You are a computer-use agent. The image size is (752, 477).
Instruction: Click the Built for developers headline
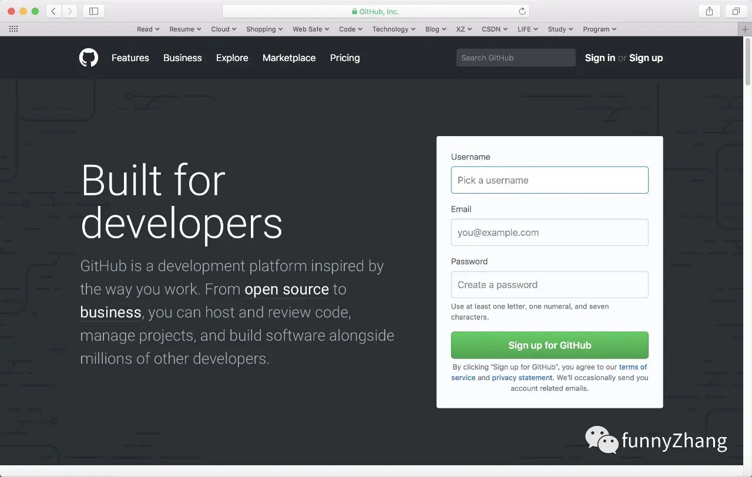pyautogui.click(x=182, y=202)
